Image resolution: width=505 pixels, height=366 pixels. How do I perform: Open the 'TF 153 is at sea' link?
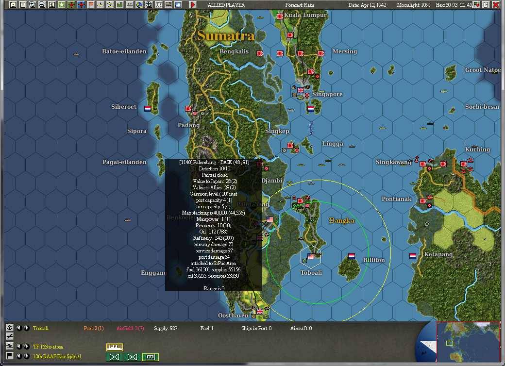(48, 347)
